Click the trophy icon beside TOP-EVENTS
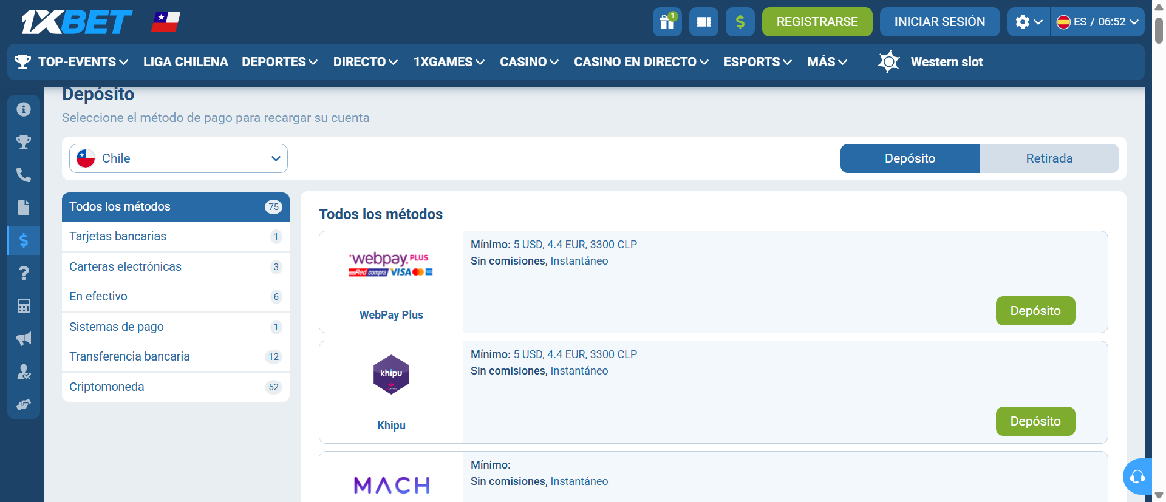 [x=22, y=62]
